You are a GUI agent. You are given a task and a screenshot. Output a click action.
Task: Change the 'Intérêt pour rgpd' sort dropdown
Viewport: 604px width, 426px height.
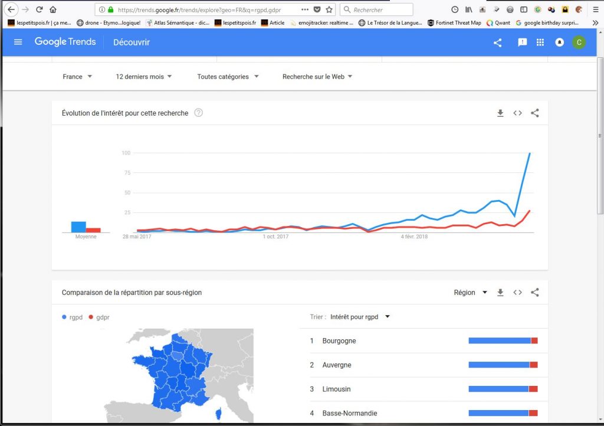(360, 317)
